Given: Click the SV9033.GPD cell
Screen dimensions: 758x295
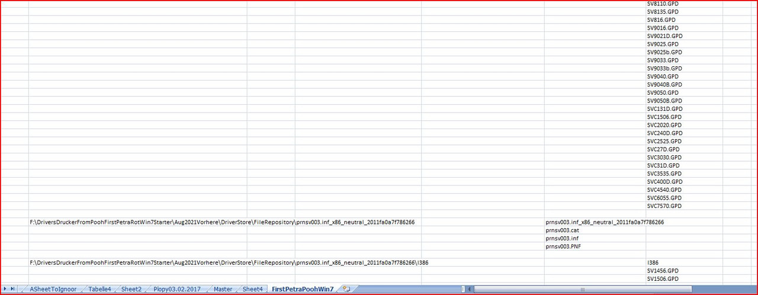Looking at the screenshot, I should [x=684, y=60].
